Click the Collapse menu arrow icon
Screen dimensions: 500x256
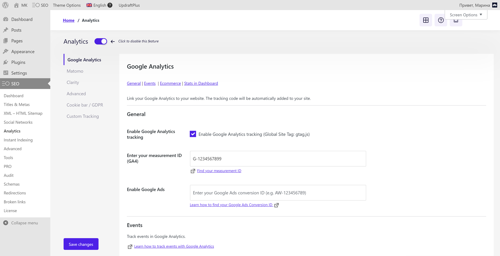point(6,223)
